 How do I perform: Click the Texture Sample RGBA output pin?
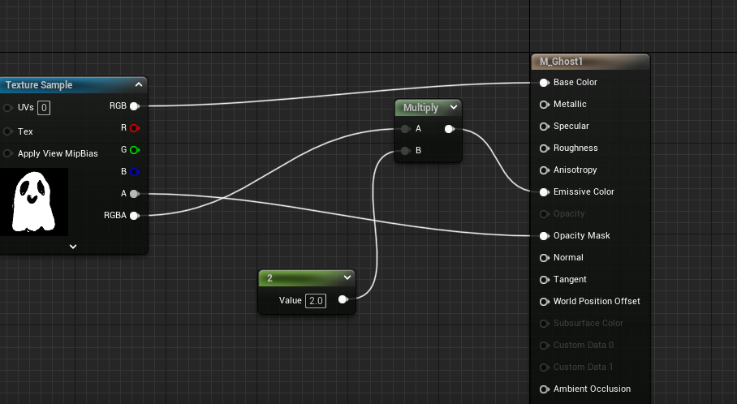pyautogui.click(x=134, y=216)
